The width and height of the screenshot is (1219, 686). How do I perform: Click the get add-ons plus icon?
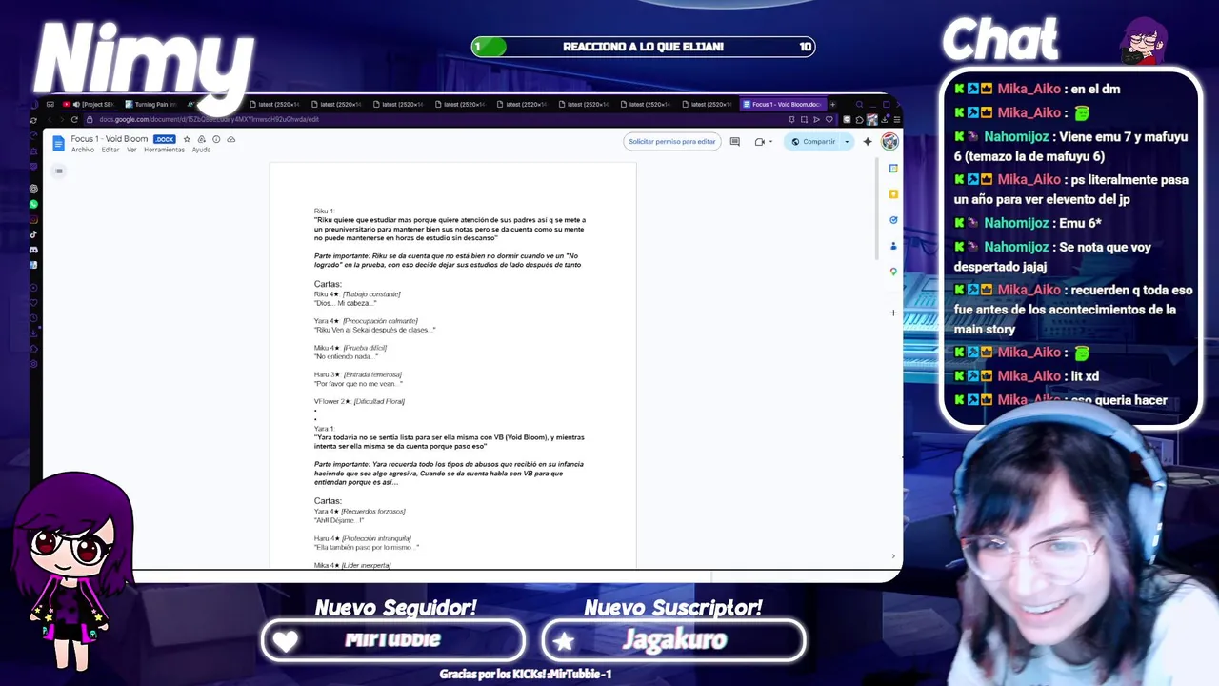click(x=893, y=313)
